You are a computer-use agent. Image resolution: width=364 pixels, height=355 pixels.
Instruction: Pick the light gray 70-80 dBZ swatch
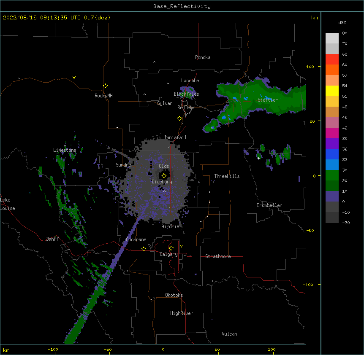tap(332, 38)
